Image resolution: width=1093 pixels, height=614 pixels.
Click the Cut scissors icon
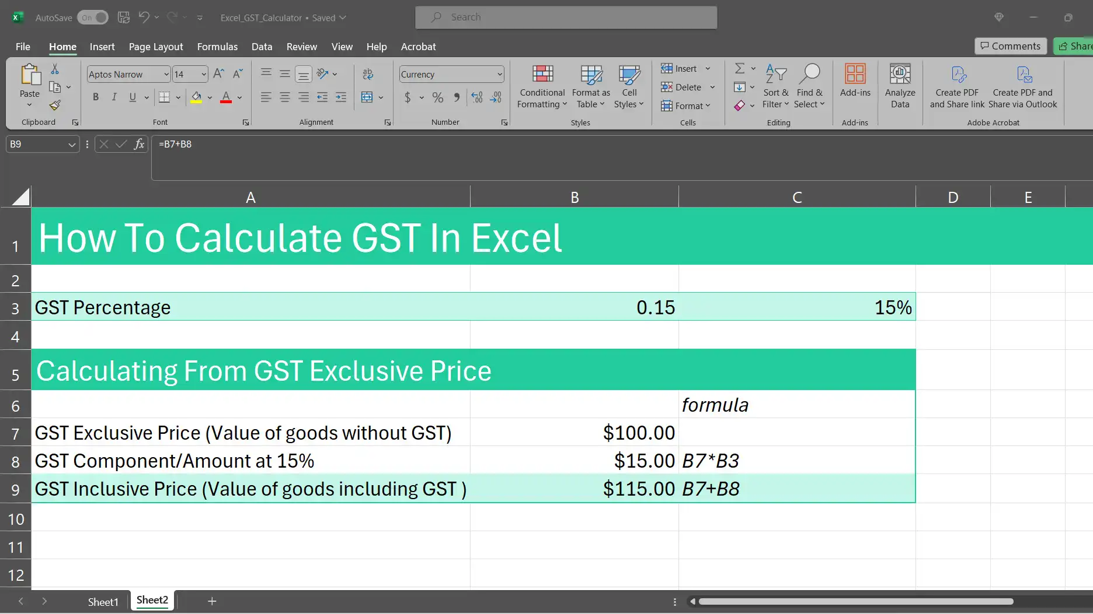(x=55, y=69)
